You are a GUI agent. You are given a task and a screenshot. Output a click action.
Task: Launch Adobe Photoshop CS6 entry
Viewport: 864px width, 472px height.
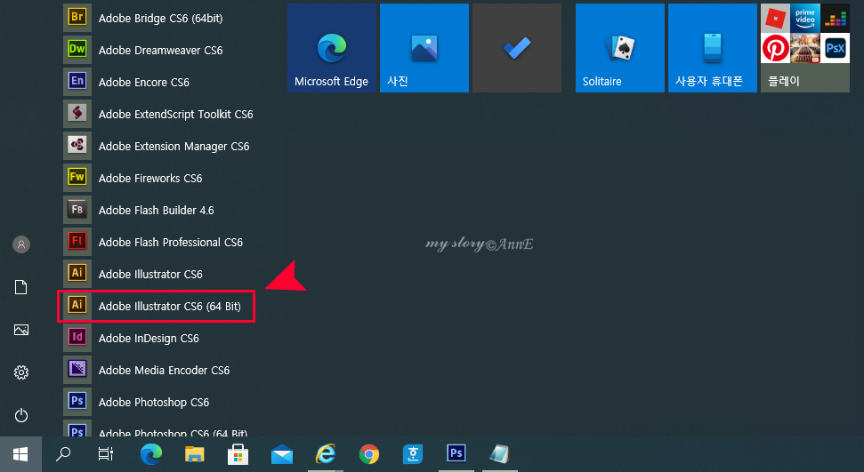154,402
